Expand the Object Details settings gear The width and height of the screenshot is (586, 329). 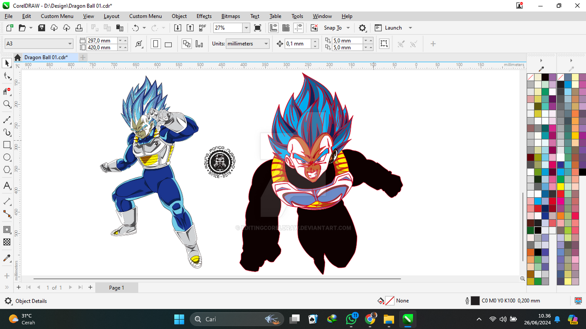tap(8, 301)
